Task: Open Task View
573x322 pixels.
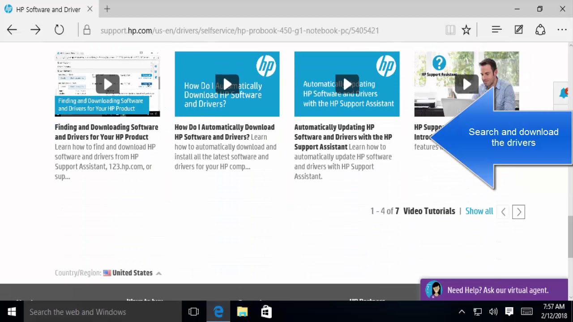Action: coord(193,312)
